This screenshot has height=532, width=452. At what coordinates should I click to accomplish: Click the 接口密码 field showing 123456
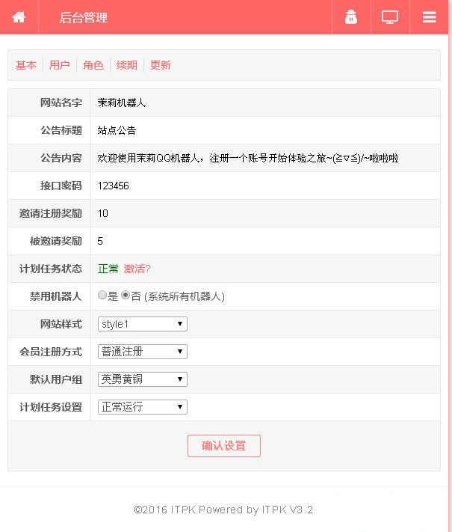(x=265, y=186)
